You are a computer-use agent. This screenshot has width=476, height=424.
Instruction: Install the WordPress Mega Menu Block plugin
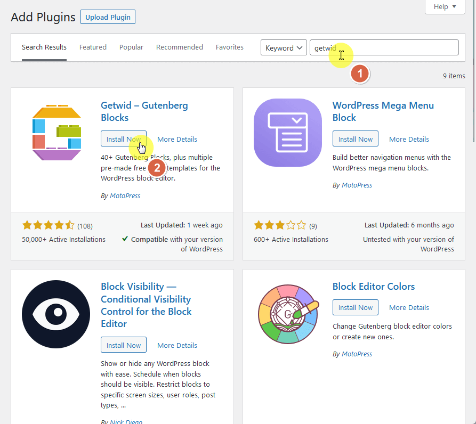point(355,139)
